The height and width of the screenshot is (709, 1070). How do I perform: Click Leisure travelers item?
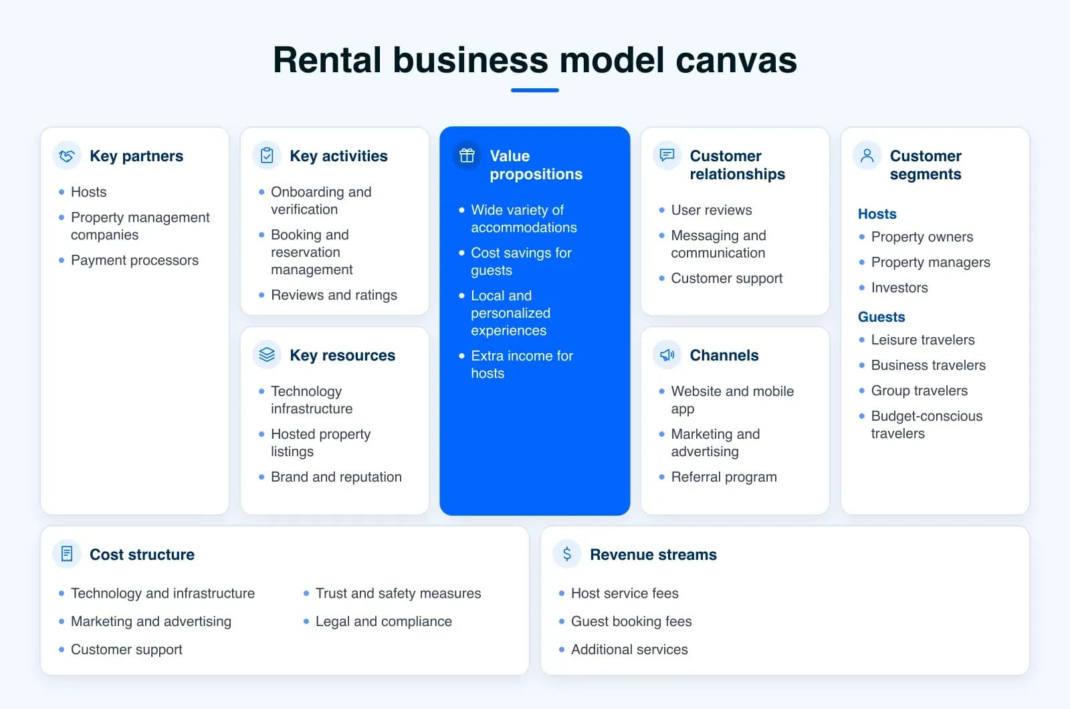923,340
